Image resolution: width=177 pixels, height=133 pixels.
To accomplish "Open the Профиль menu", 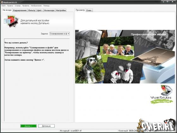I will 26,6.
